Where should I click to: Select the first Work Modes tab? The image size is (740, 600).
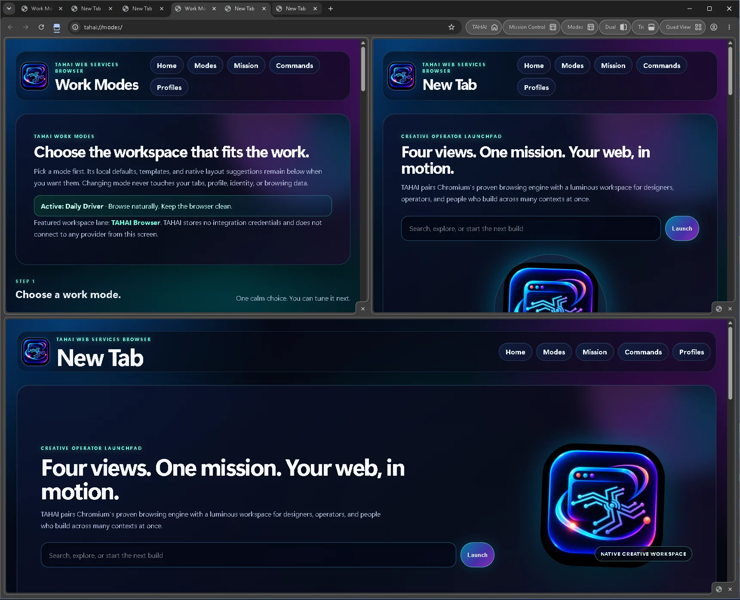point(42,9)
